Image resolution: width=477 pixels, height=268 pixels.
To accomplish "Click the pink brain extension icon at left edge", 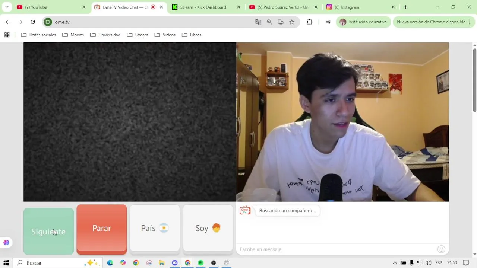I will pyautogui.click(x=6, y=243).
